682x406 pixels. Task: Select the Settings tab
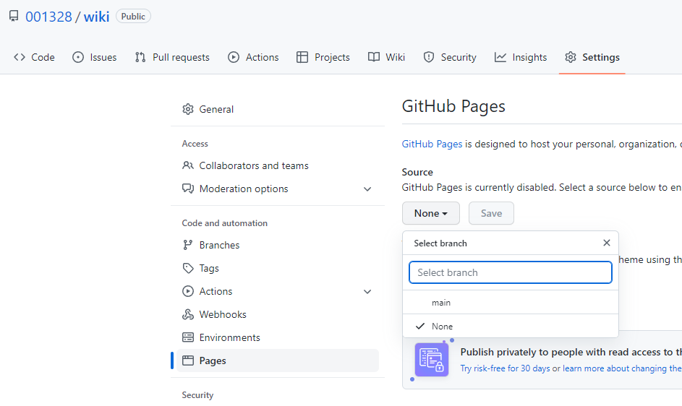coord(592,57)
